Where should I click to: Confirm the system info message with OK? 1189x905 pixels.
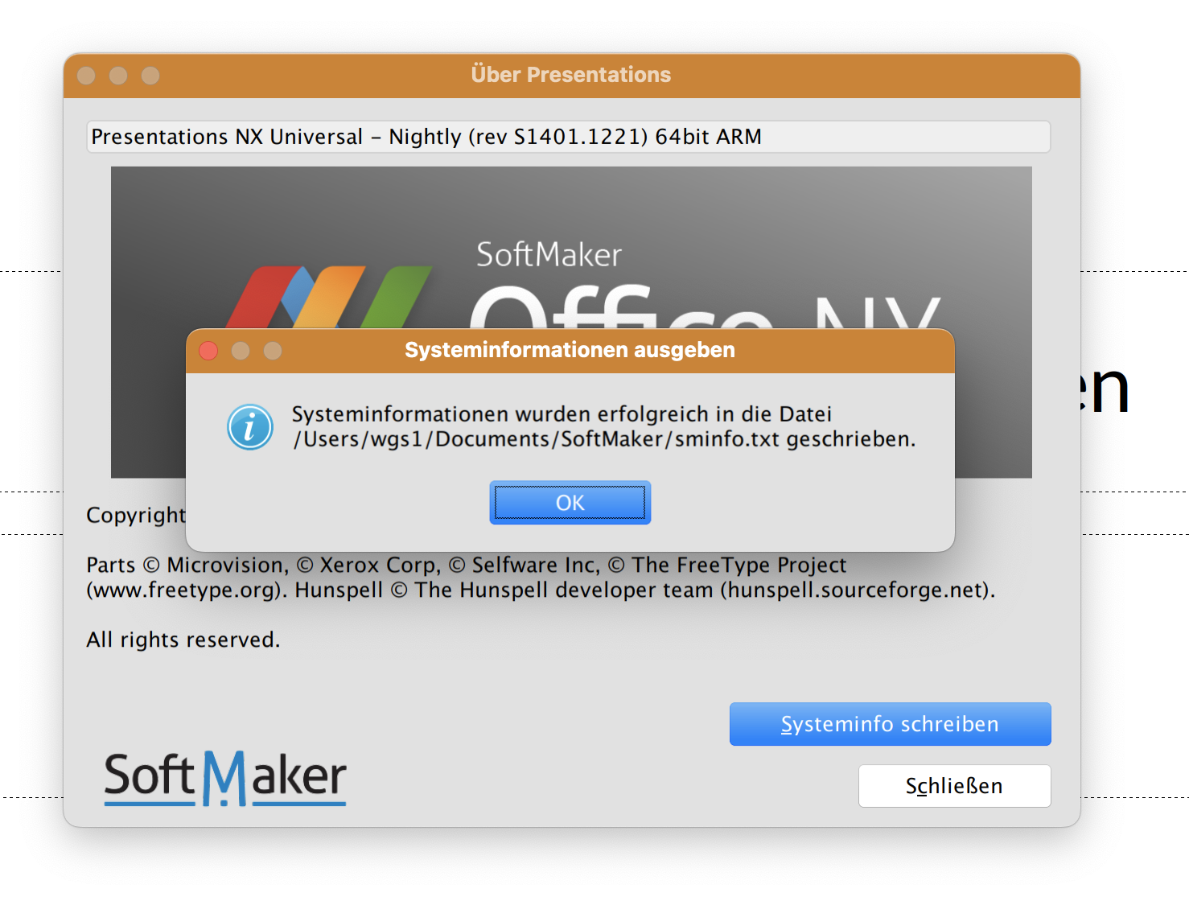(x=570, y=503)
